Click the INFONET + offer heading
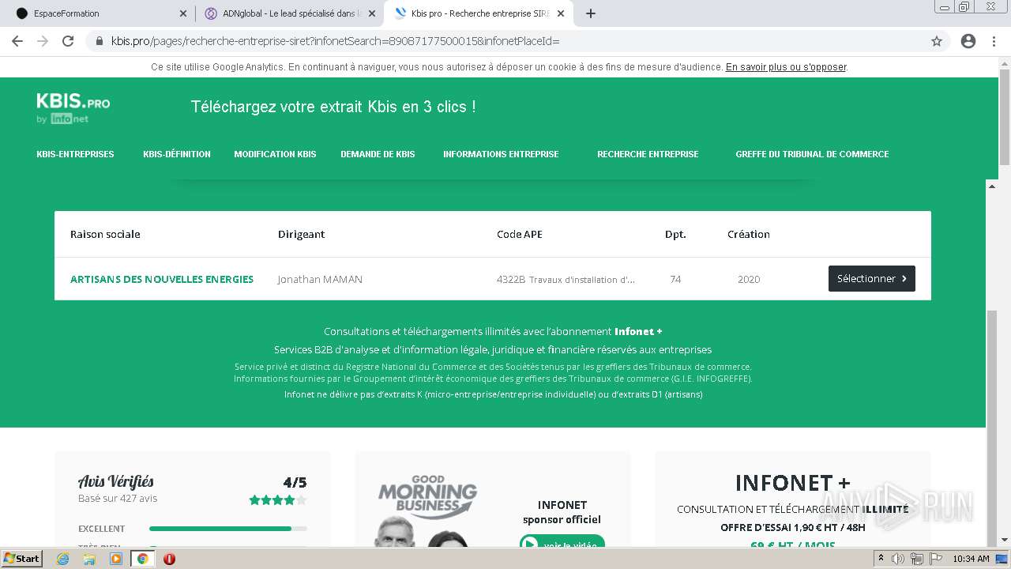 tap(792, 482)
